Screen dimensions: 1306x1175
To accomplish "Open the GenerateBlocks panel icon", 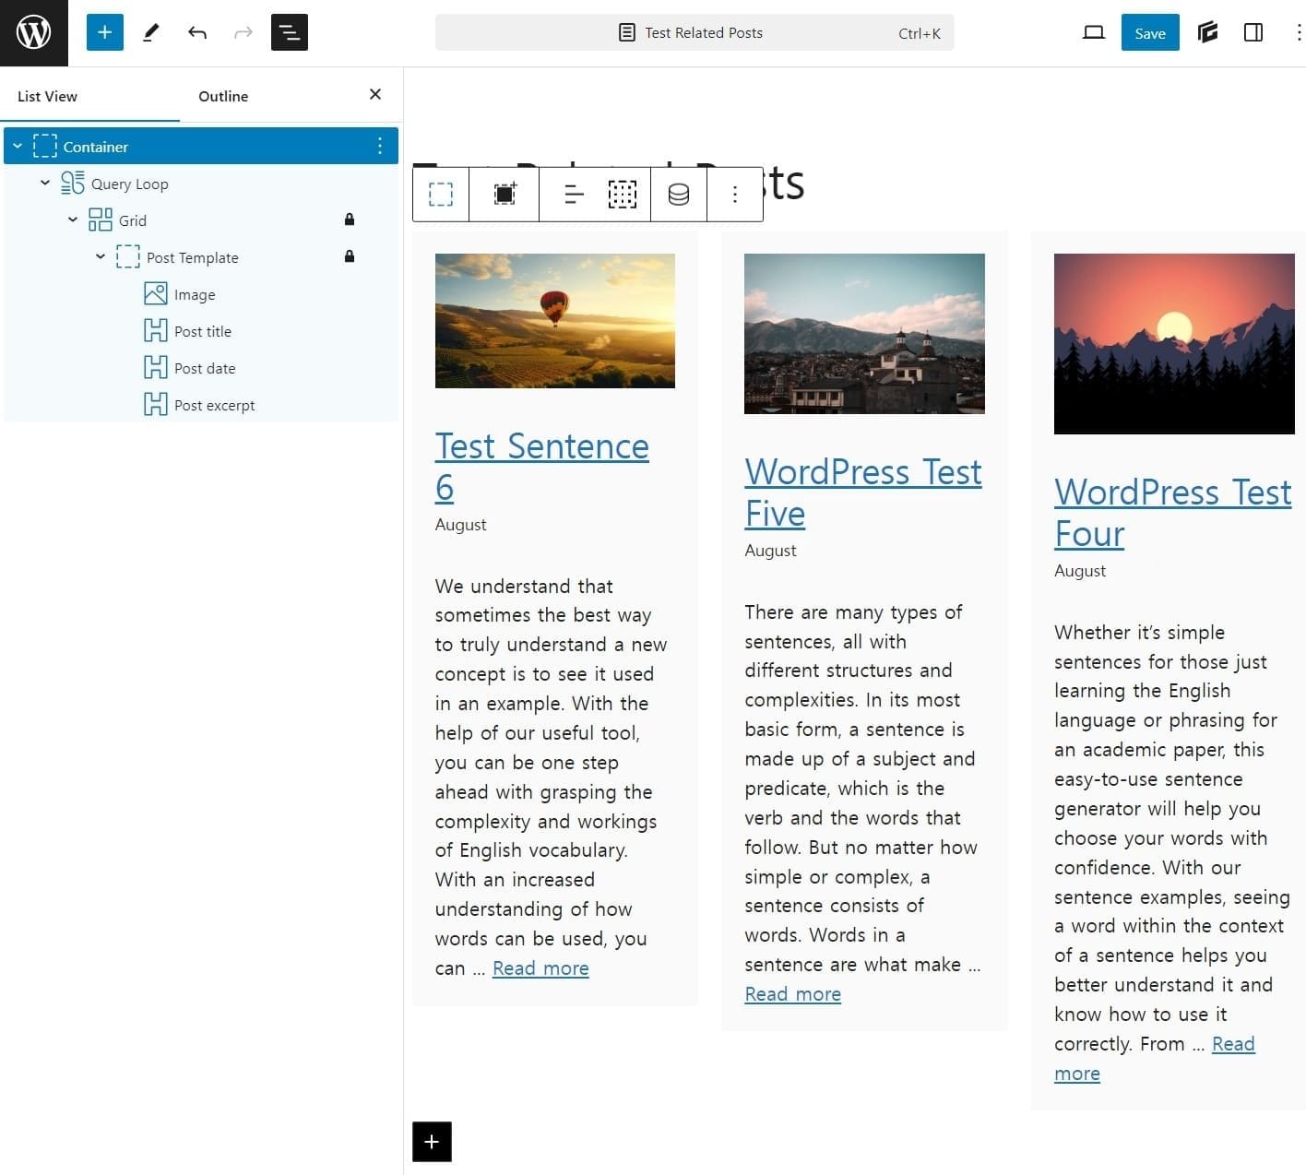I will point(1207,33).
